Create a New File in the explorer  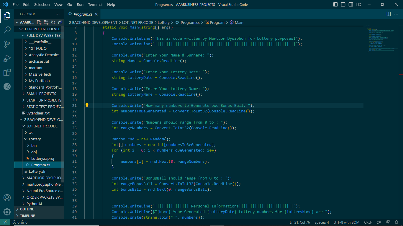click(39, 22)
